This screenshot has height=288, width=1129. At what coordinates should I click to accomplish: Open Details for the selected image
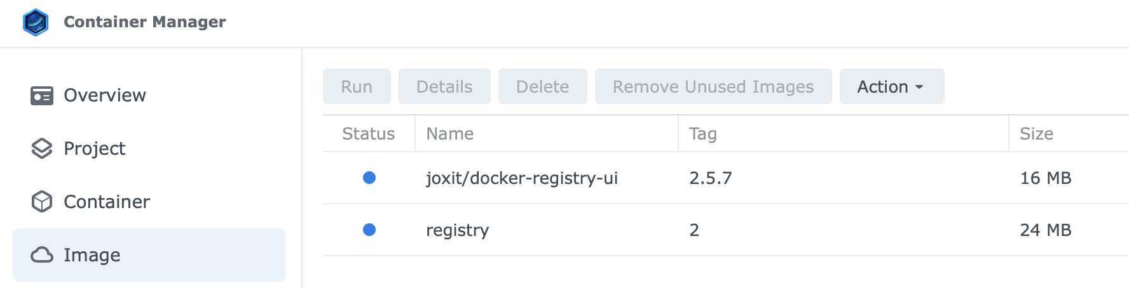[x=444, y=86]
